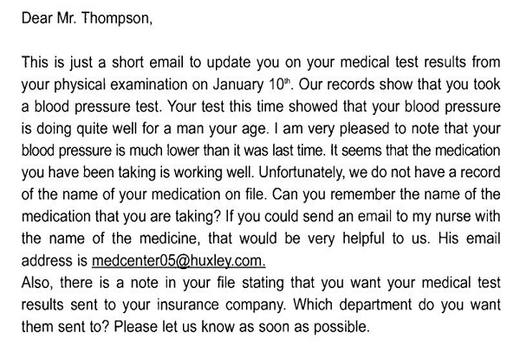Click the word physical
520x346 pixels.
click(x=80, y=85)
